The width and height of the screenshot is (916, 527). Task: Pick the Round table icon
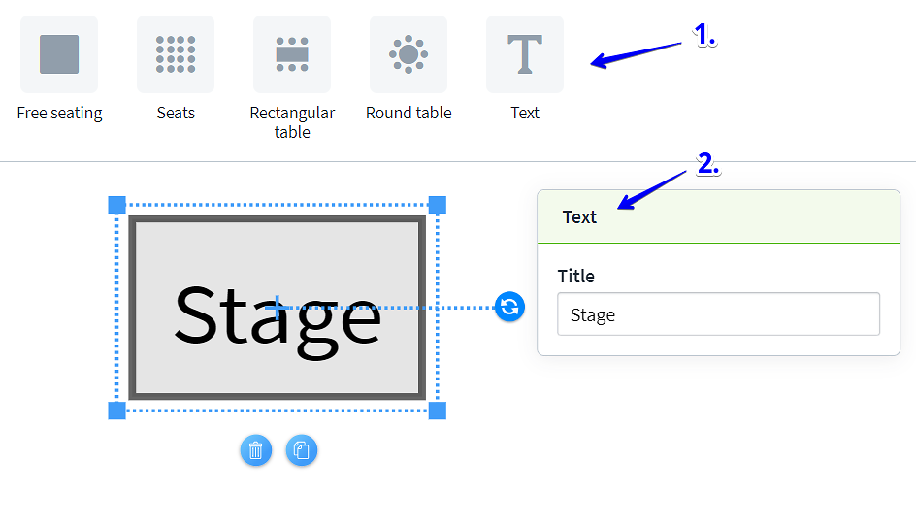coord(409,54)
